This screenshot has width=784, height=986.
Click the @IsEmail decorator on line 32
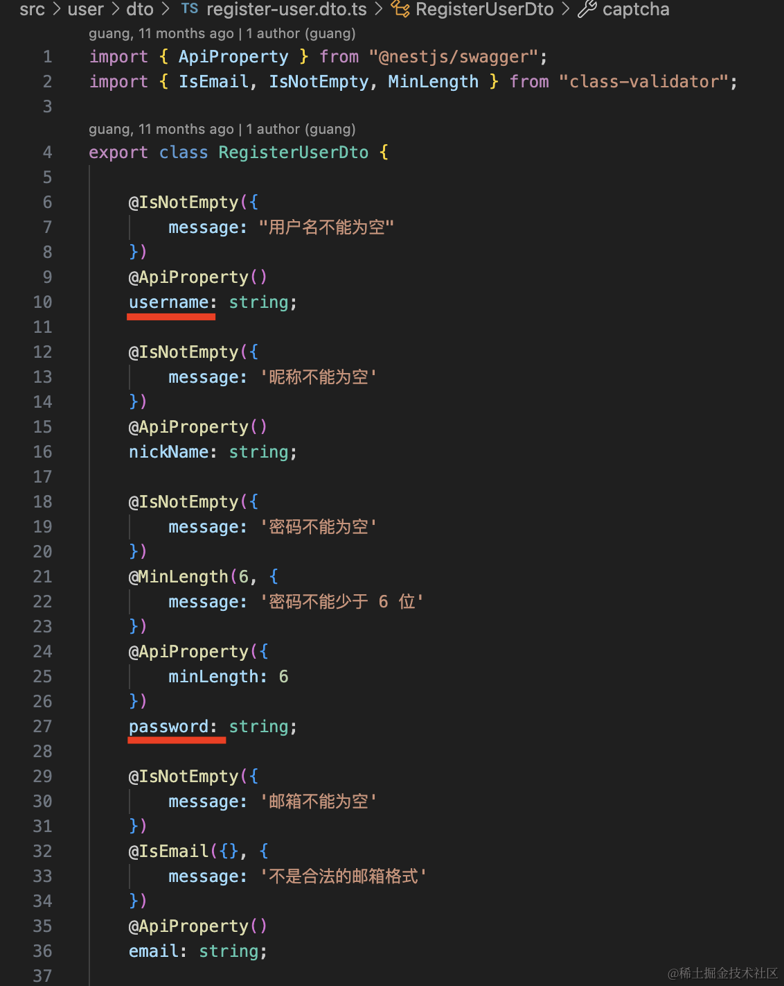[x=169, y=851]
